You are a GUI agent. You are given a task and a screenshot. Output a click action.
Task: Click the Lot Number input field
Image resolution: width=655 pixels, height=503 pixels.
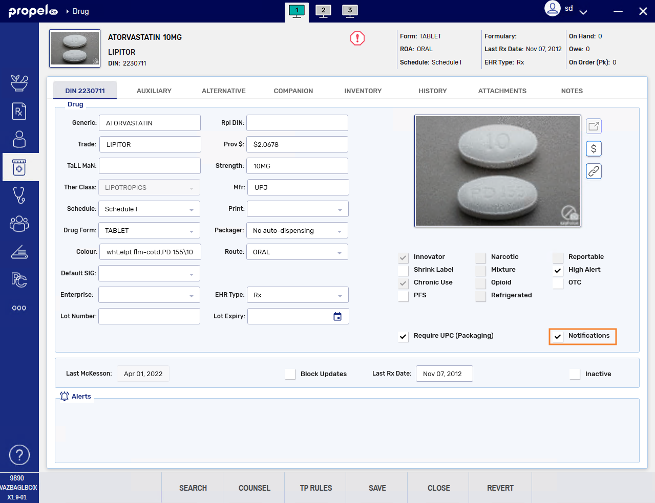149,316
